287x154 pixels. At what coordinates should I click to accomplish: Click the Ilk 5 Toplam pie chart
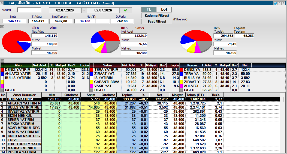point(196,42)
